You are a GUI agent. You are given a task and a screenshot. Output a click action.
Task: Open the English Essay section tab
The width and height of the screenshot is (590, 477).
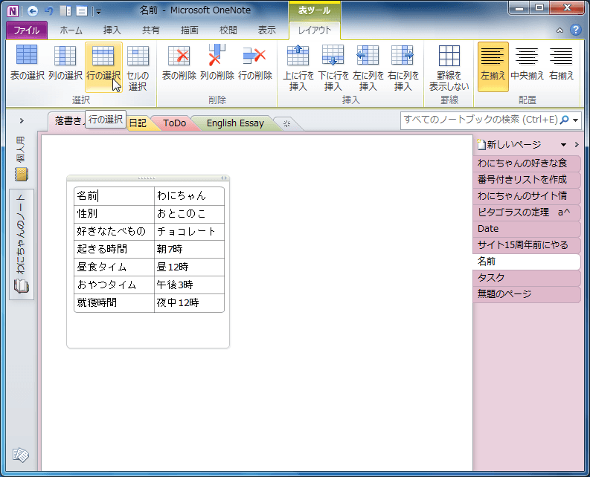pos(235,123)
